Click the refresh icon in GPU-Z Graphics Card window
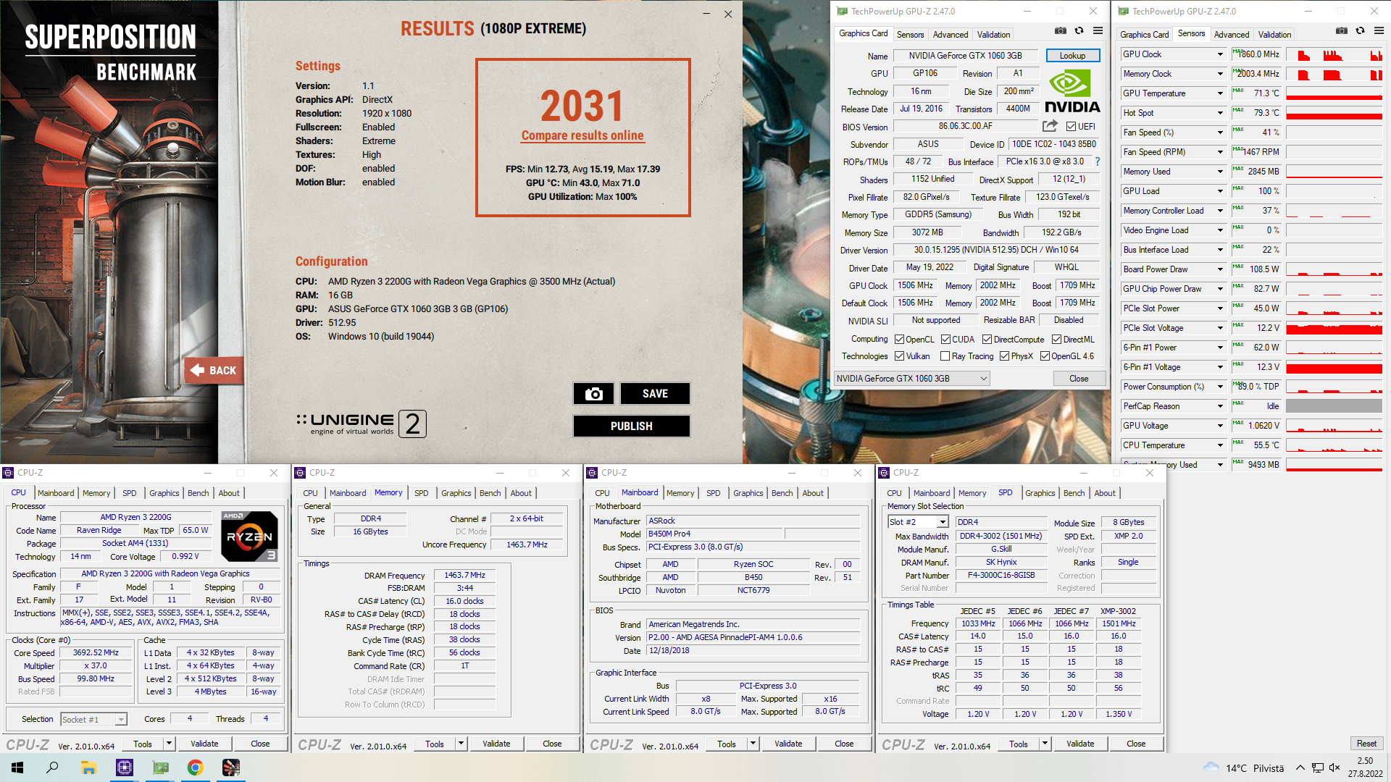Viewport: 1391px width, 782px height. (x=1079, y=31)
